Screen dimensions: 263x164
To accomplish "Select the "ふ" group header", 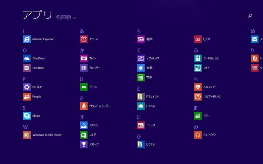I will point(196,50).
